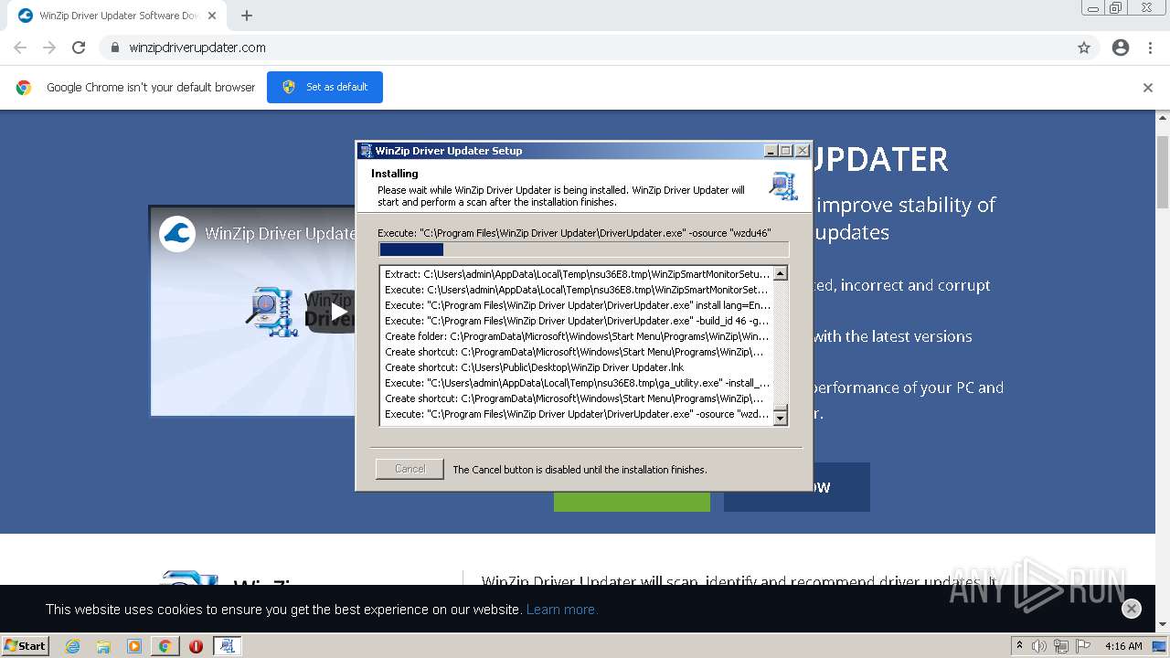The image size is (1170, 658).
Task: Open Windows Media Player from taskbar
Action: [x=134, y=646]
